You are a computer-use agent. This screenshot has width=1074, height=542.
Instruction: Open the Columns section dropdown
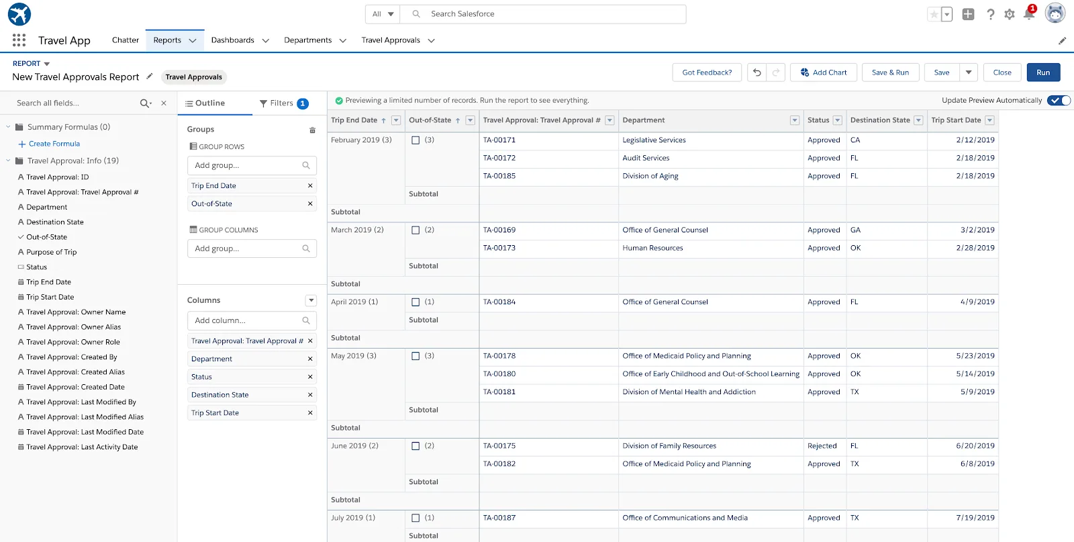[x=311, y=300]
